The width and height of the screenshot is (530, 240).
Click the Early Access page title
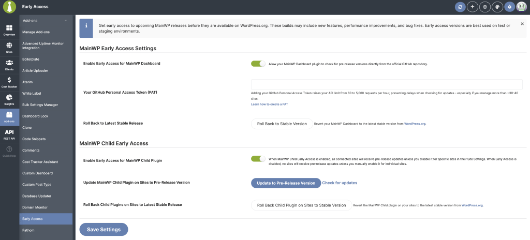[x=35, y=7]
